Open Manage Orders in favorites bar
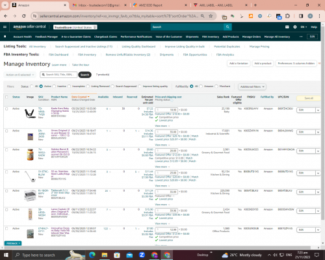This screenshot has height=260, width=325. pos(252,36)
